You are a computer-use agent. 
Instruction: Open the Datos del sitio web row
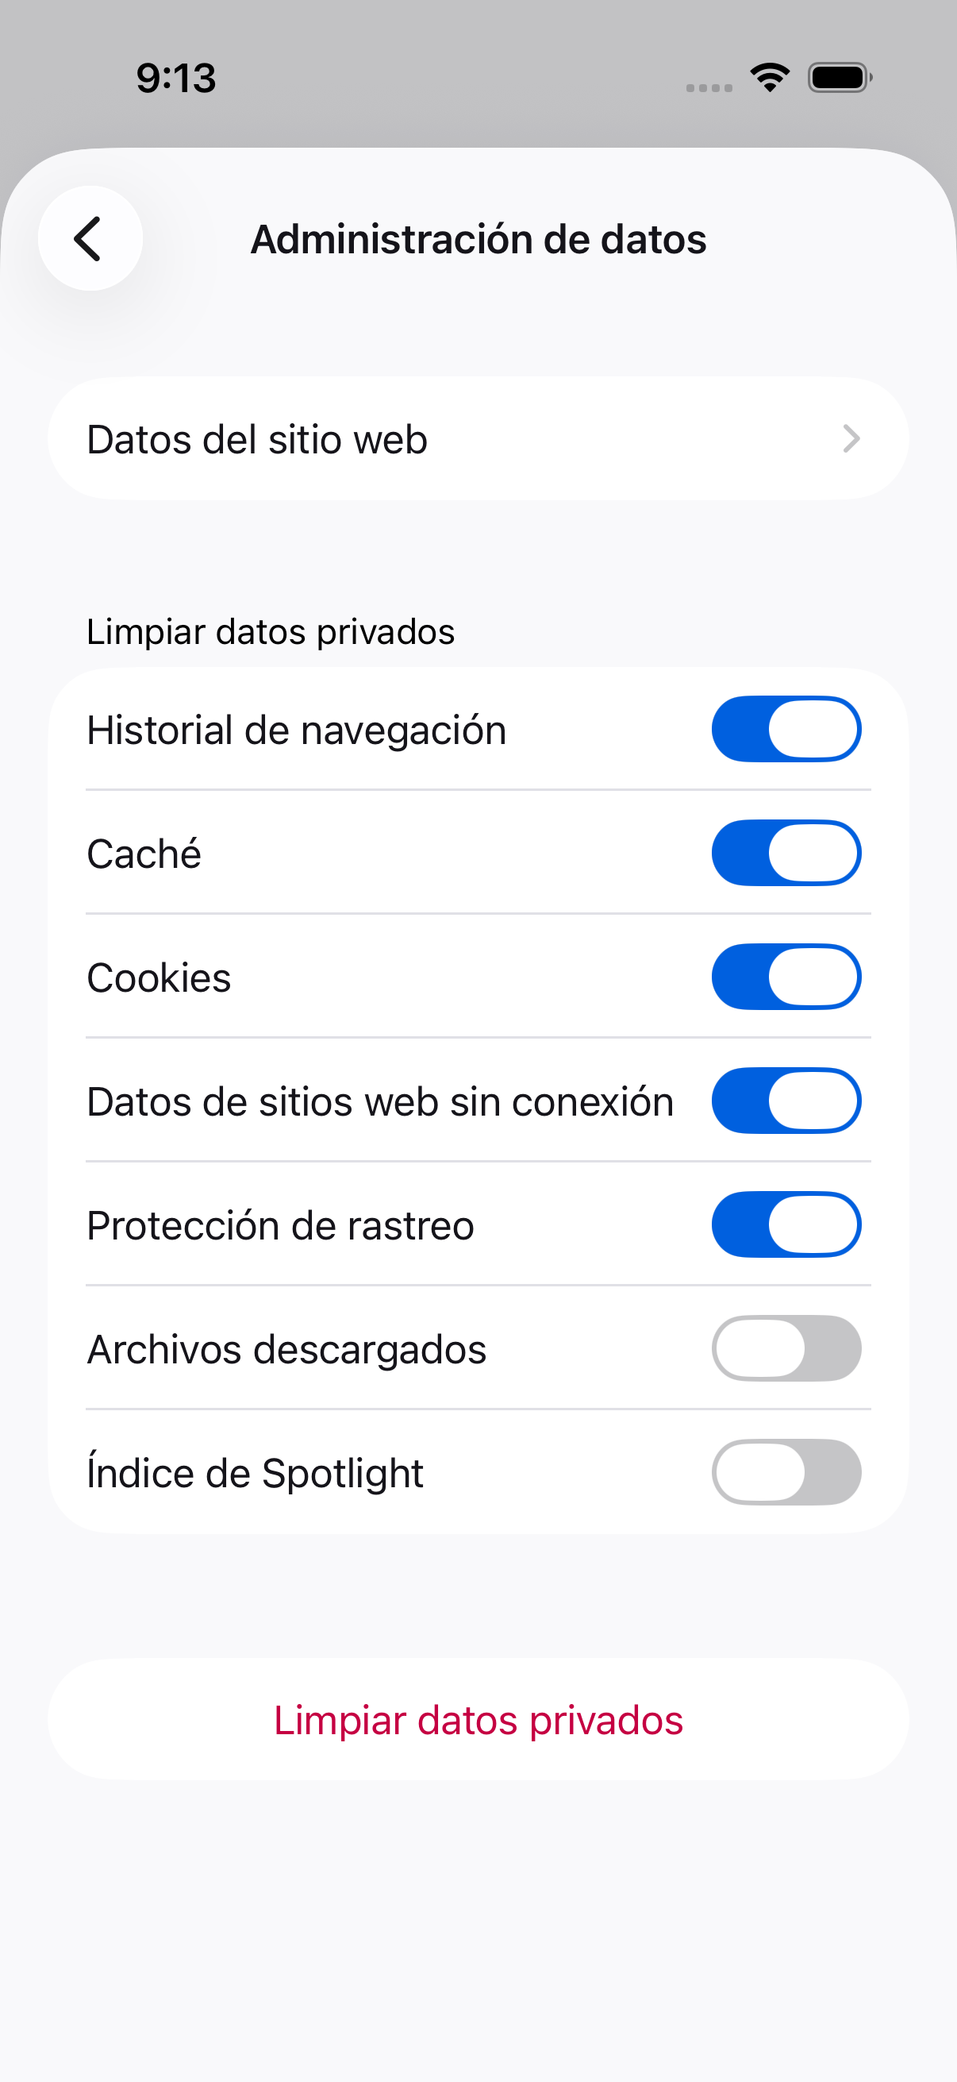[478, 439]
